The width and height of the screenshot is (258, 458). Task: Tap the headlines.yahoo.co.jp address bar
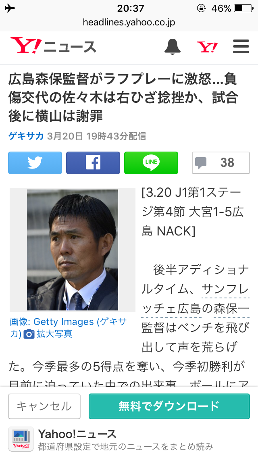pos(129,22)
